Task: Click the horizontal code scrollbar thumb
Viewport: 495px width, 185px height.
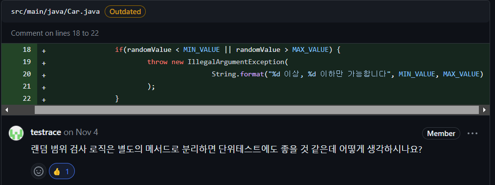Action: (257, 110)
